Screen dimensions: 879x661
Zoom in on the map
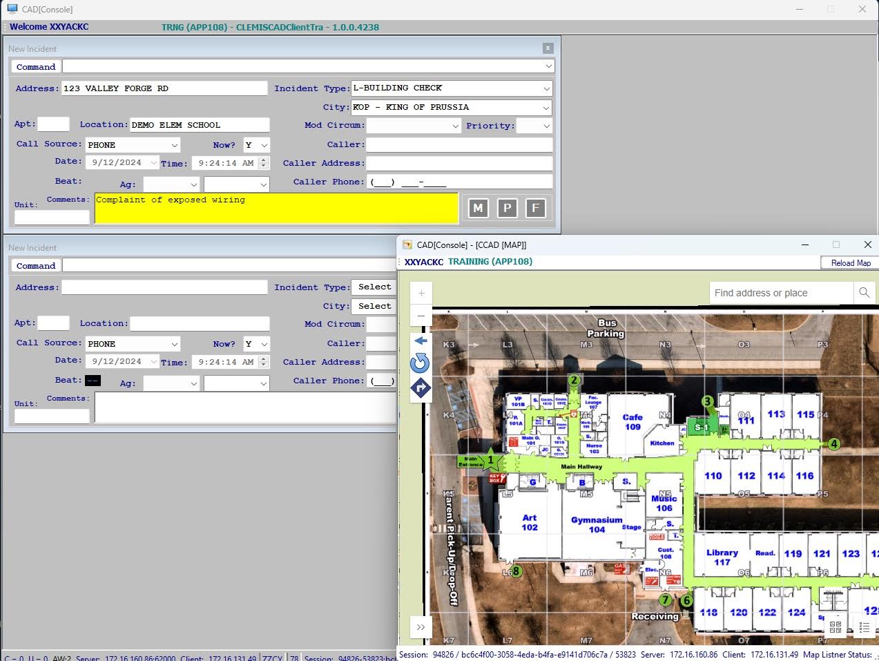click(x=421, y=293)
